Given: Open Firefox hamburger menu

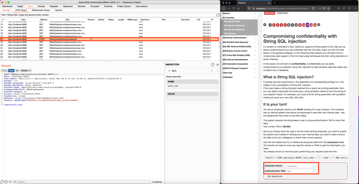Looking at the screenshot, I should point(355,8).
